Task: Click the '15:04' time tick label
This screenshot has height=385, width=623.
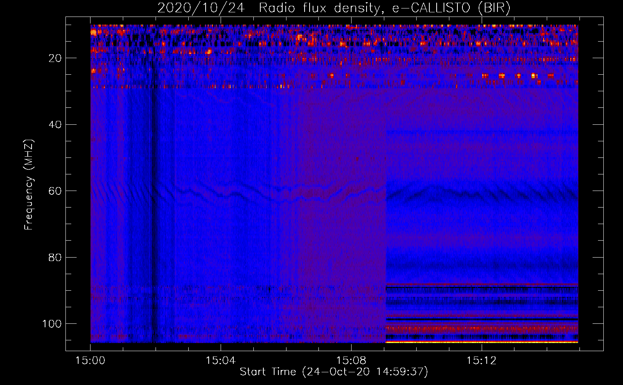Action: coord(221,361)
